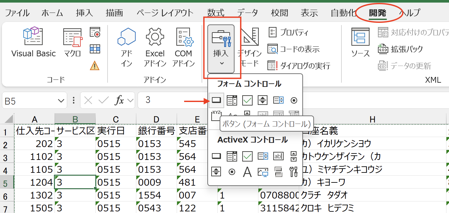Image resolution: width=449 pixels, height=213 pixels.
Task: Select the form control checkbox icon
Action: (x=247, y=100)
